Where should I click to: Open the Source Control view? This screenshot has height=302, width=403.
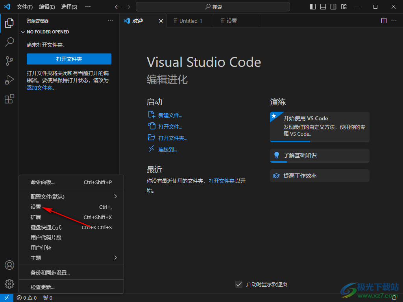pyautogui.click(x=9, y=61)
